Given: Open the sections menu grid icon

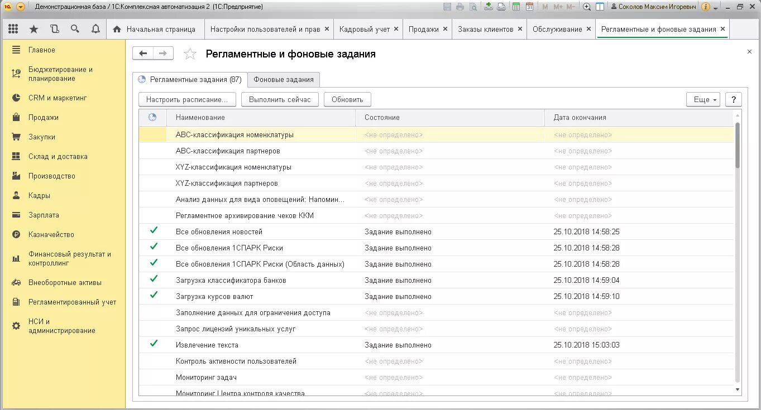Looking at the screenshot, I should click(13, 29).
